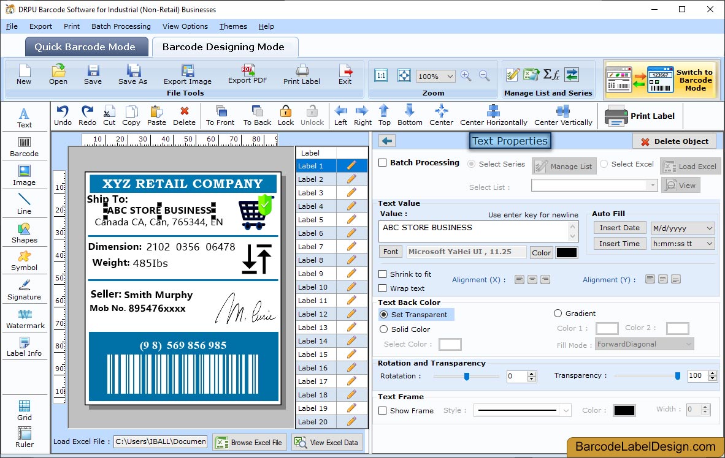Open the time format h:mm:ss tt dropdown
Viewport: 725px width, 458px height.
[709, 244]
